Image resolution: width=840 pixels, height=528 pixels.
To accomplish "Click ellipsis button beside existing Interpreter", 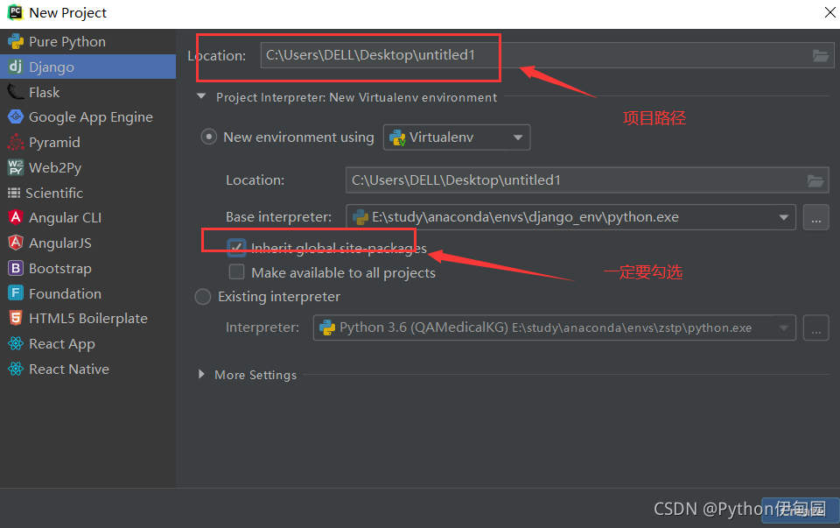I will (x=815, y=327).
